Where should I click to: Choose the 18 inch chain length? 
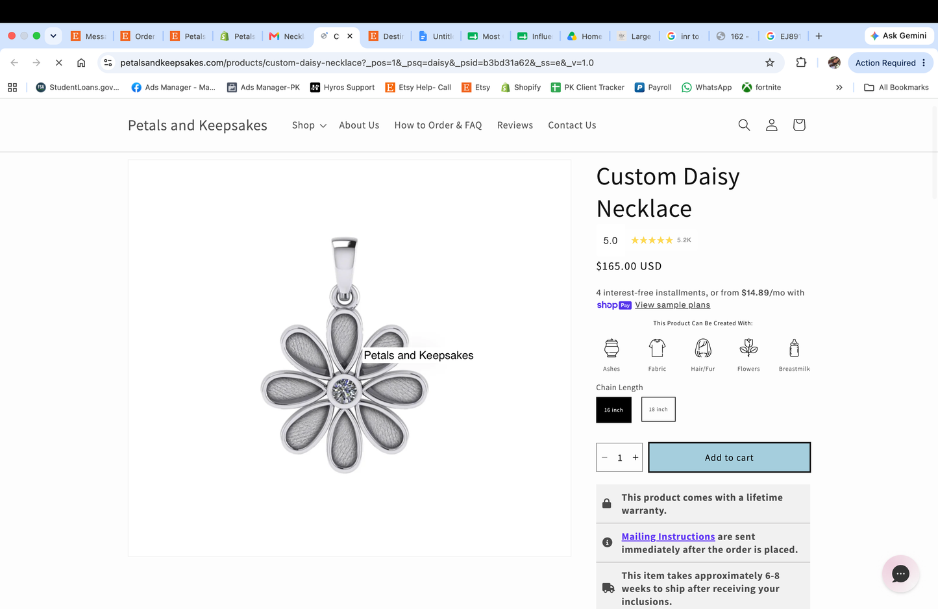pos(658,410)
